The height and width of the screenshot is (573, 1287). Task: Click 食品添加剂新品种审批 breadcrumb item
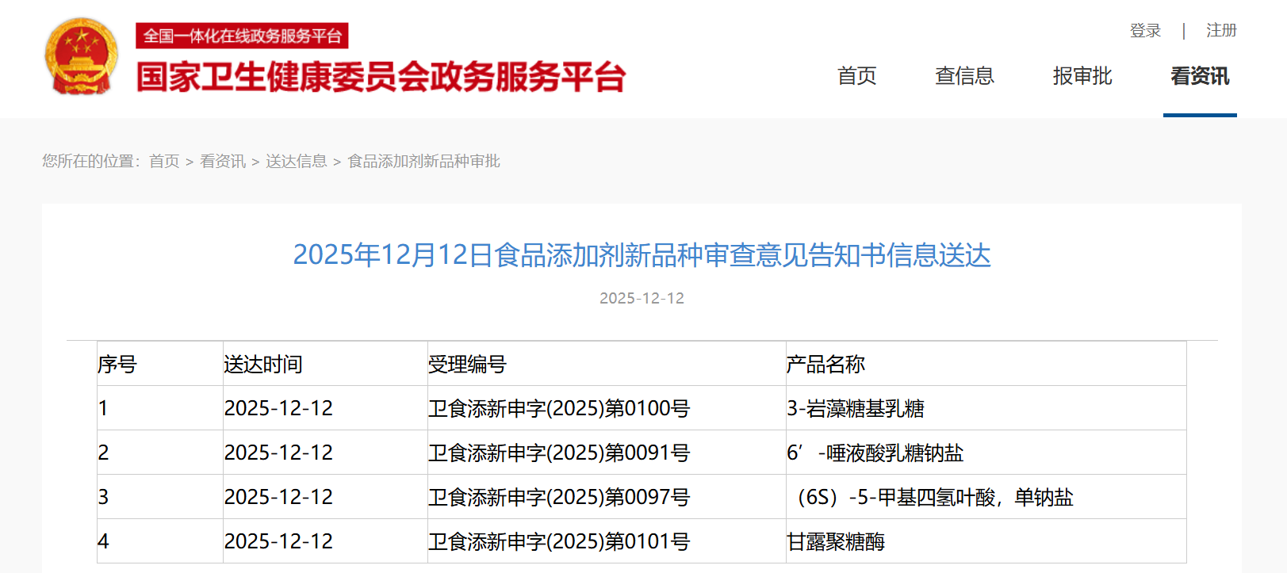pyautogui.click(x=423, y=162)
